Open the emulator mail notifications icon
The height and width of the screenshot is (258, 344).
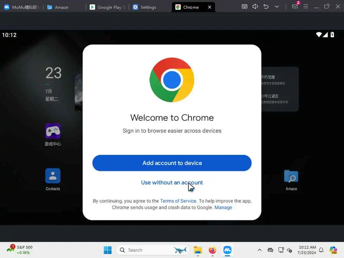pyautogui.click(x=295, y=6)
